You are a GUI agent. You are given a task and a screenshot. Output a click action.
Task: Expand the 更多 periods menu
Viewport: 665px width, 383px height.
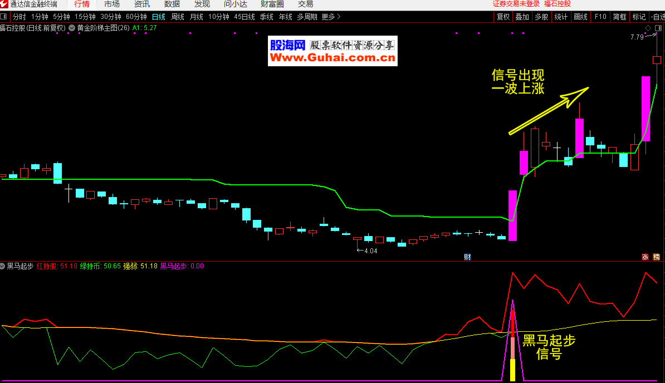331,17
